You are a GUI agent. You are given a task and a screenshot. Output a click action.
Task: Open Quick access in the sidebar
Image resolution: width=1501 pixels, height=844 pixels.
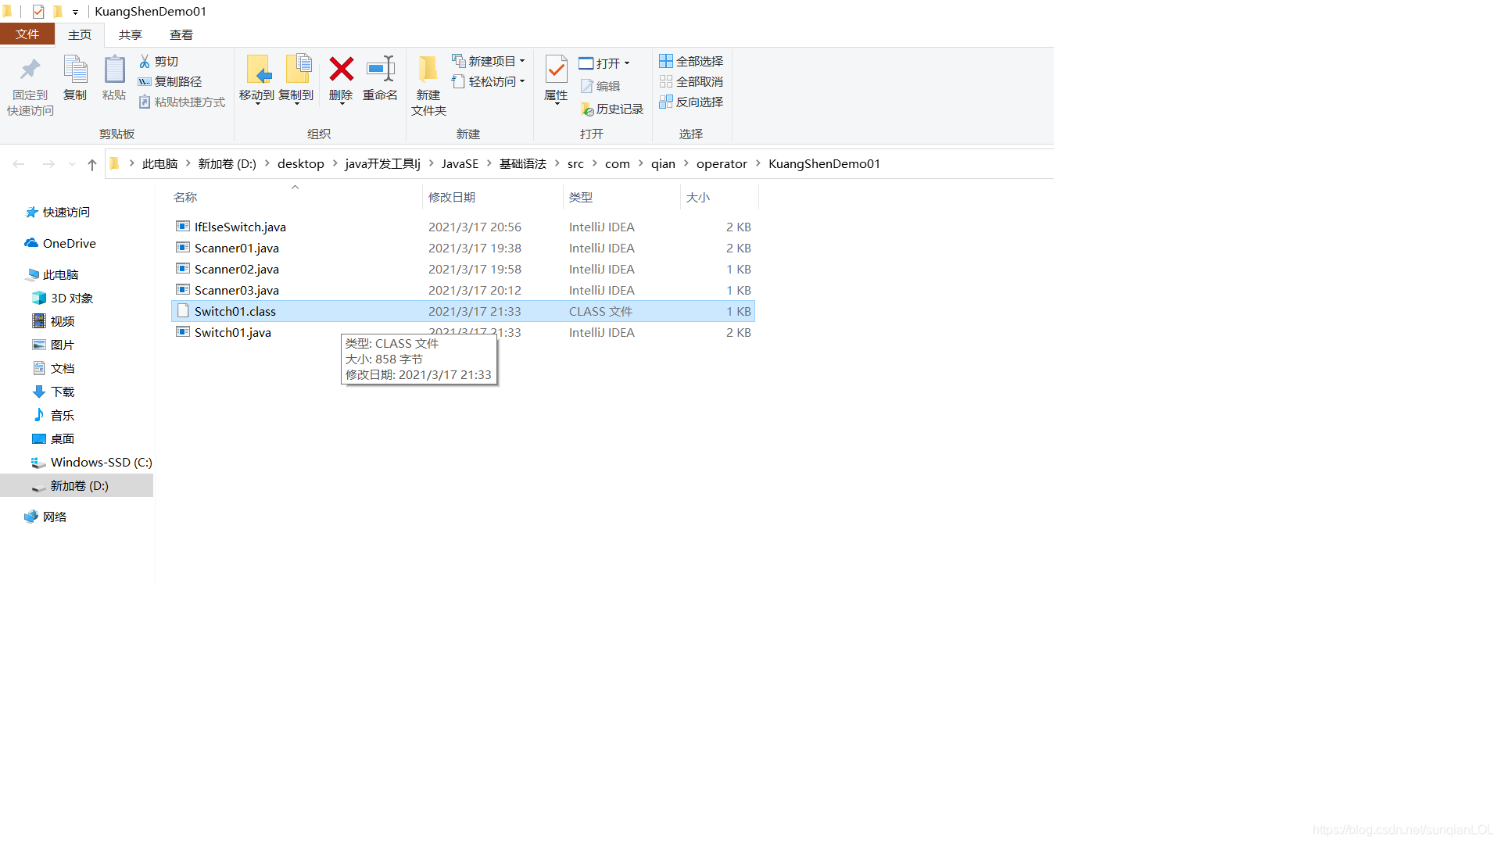point(58,213)
